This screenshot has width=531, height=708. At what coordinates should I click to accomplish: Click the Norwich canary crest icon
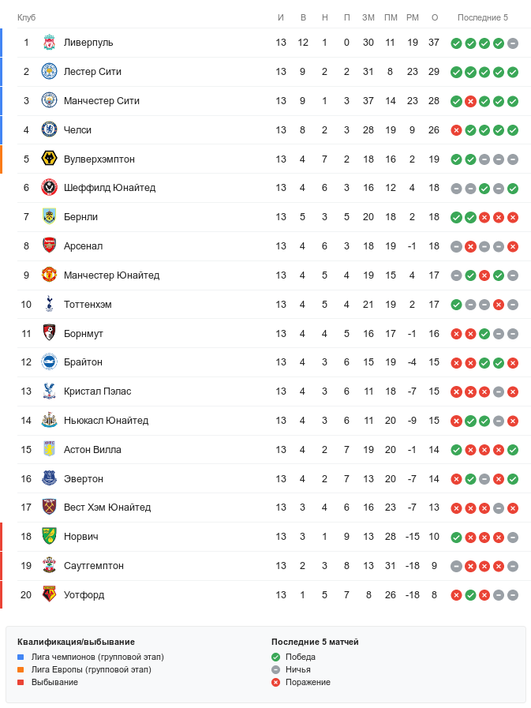tap(49, 537)
